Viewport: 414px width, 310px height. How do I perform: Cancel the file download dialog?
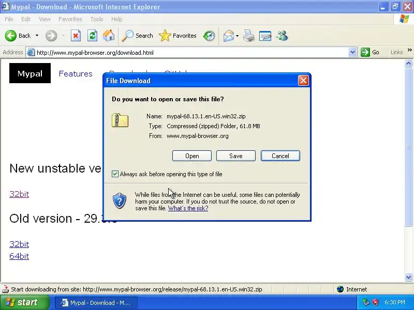click(280, 156)
